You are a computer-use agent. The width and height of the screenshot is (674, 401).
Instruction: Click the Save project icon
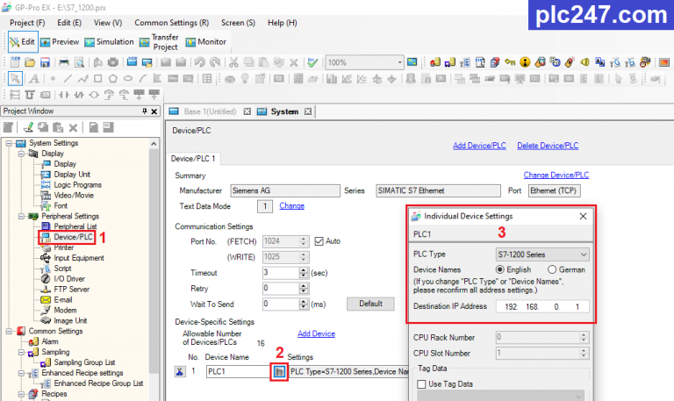(45, 63)
